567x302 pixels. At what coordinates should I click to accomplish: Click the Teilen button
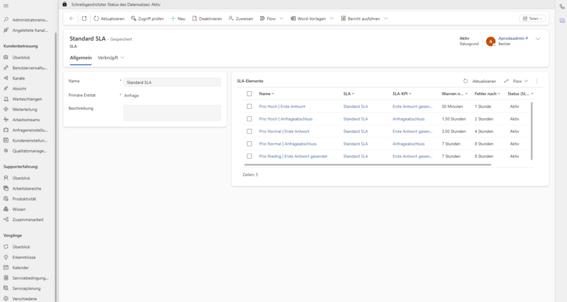pos(533,19)
